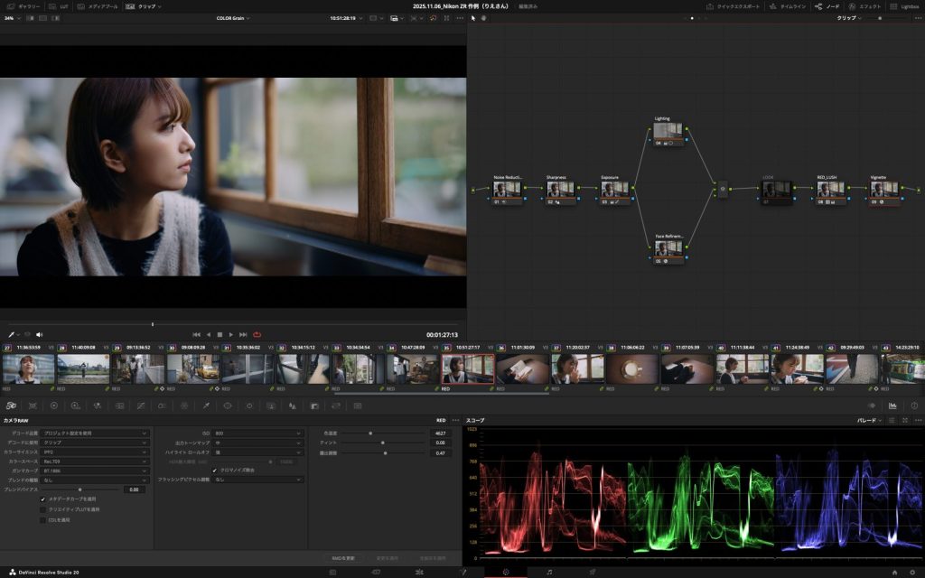The image size is (925, 578).
Task: Click the loop playback icon
Action: [257, 334]
